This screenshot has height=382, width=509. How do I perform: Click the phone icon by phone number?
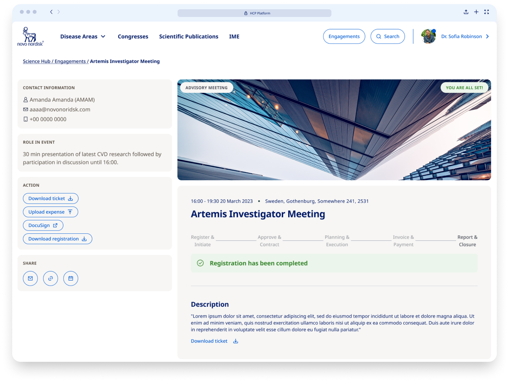click(x=26, y=119)
